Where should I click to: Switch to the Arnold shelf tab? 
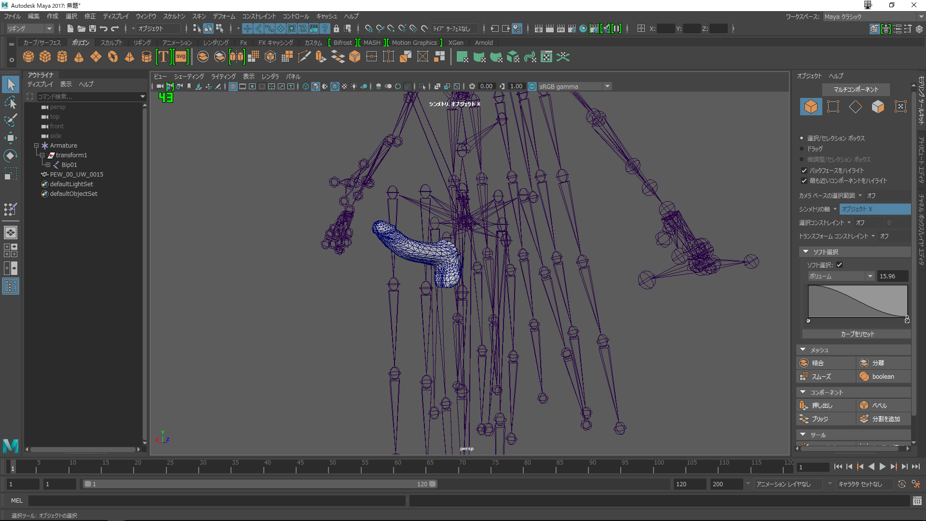tap(483, 42)
